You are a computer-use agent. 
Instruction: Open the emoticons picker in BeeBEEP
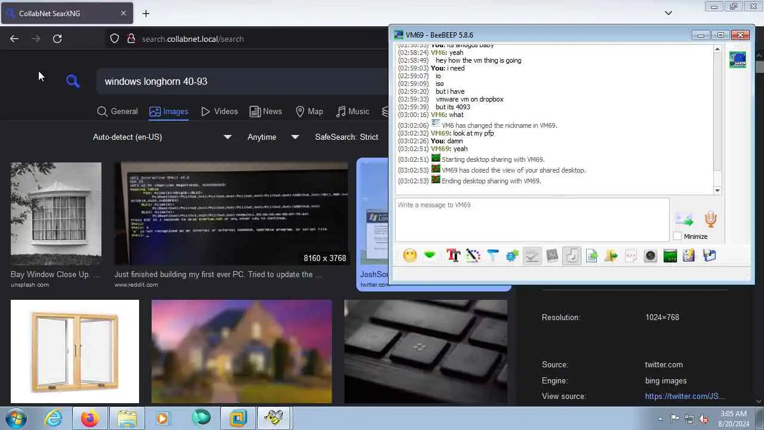point(410,256)
